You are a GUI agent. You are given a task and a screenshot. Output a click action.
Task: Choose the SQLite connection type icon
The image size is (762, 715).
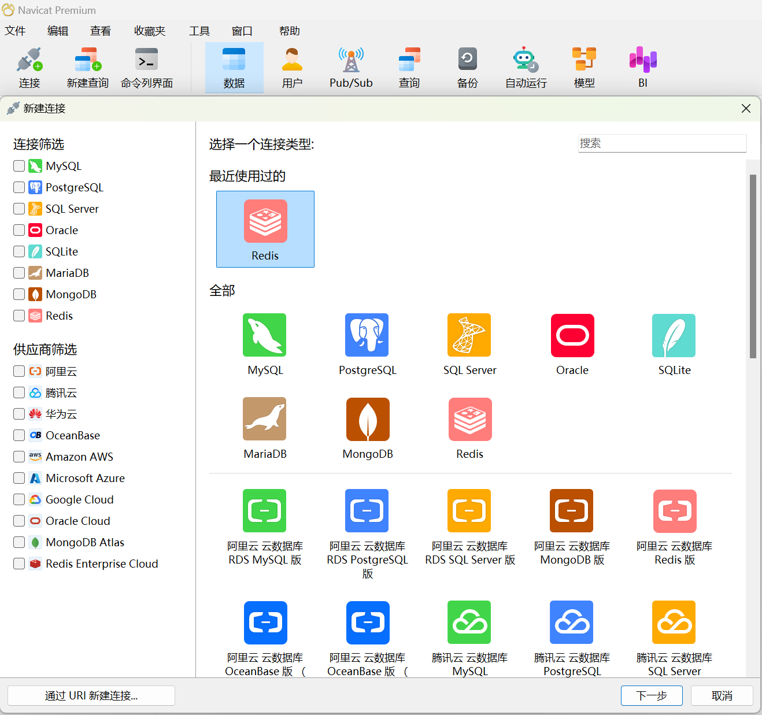coord(674,335)
